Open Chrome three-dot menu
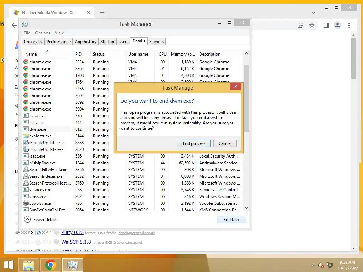 (x=349, y=25)
